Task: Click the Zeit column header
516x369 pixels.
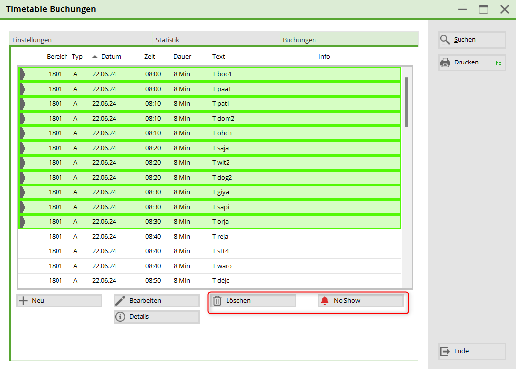Action: pos(149,57)
